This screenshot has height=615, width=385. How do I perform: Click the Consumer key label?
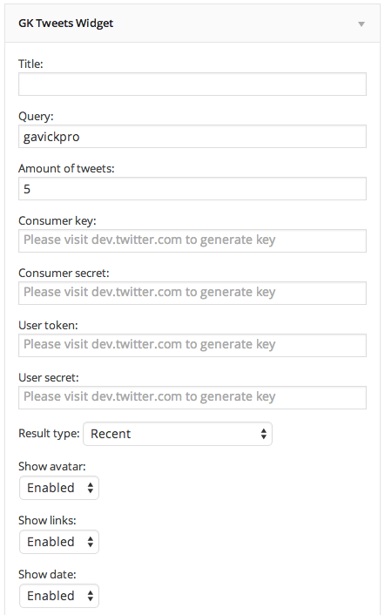click(57, 220)
